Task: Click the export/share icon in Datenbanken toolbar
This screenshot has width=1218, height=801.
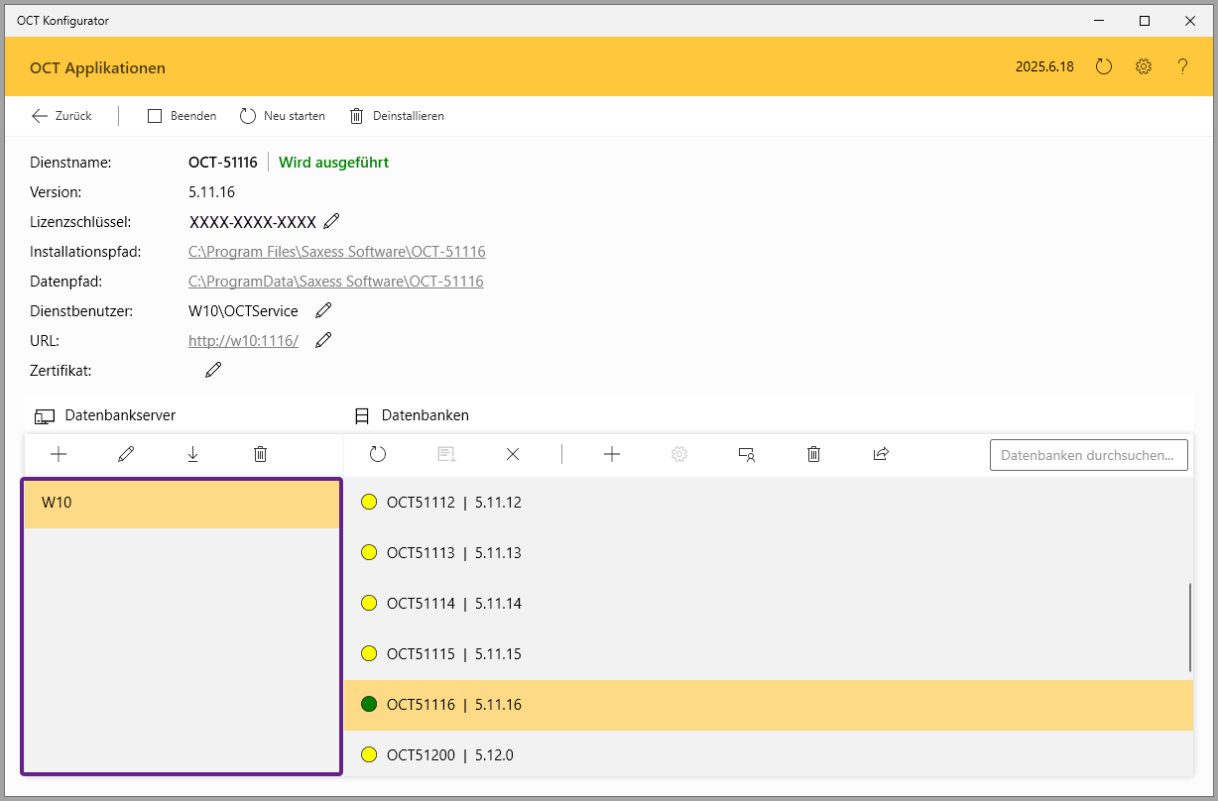Action: [x=881, y=454]
